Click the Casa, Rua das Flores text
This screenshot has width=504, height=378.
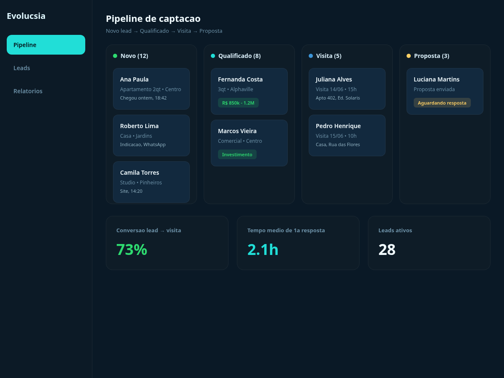pos(338,144)
